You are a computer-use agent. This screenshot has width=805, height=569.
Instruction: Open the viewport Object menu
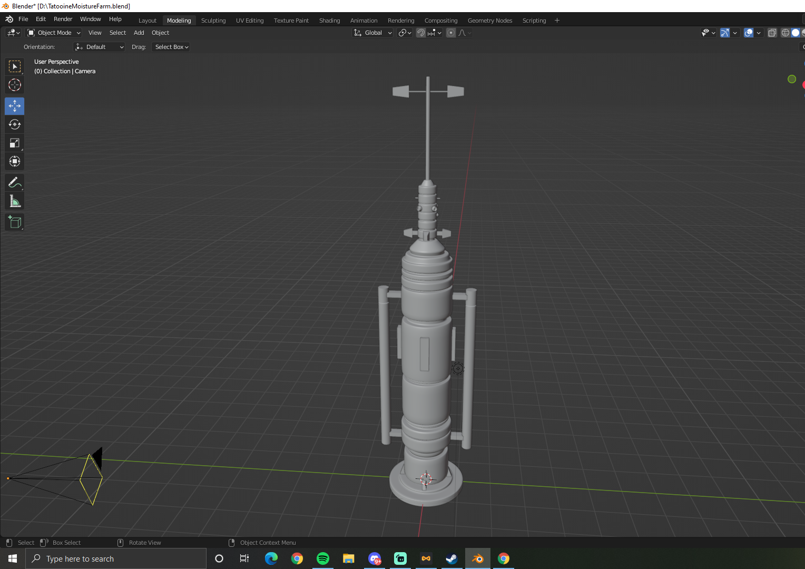[160, 33]
